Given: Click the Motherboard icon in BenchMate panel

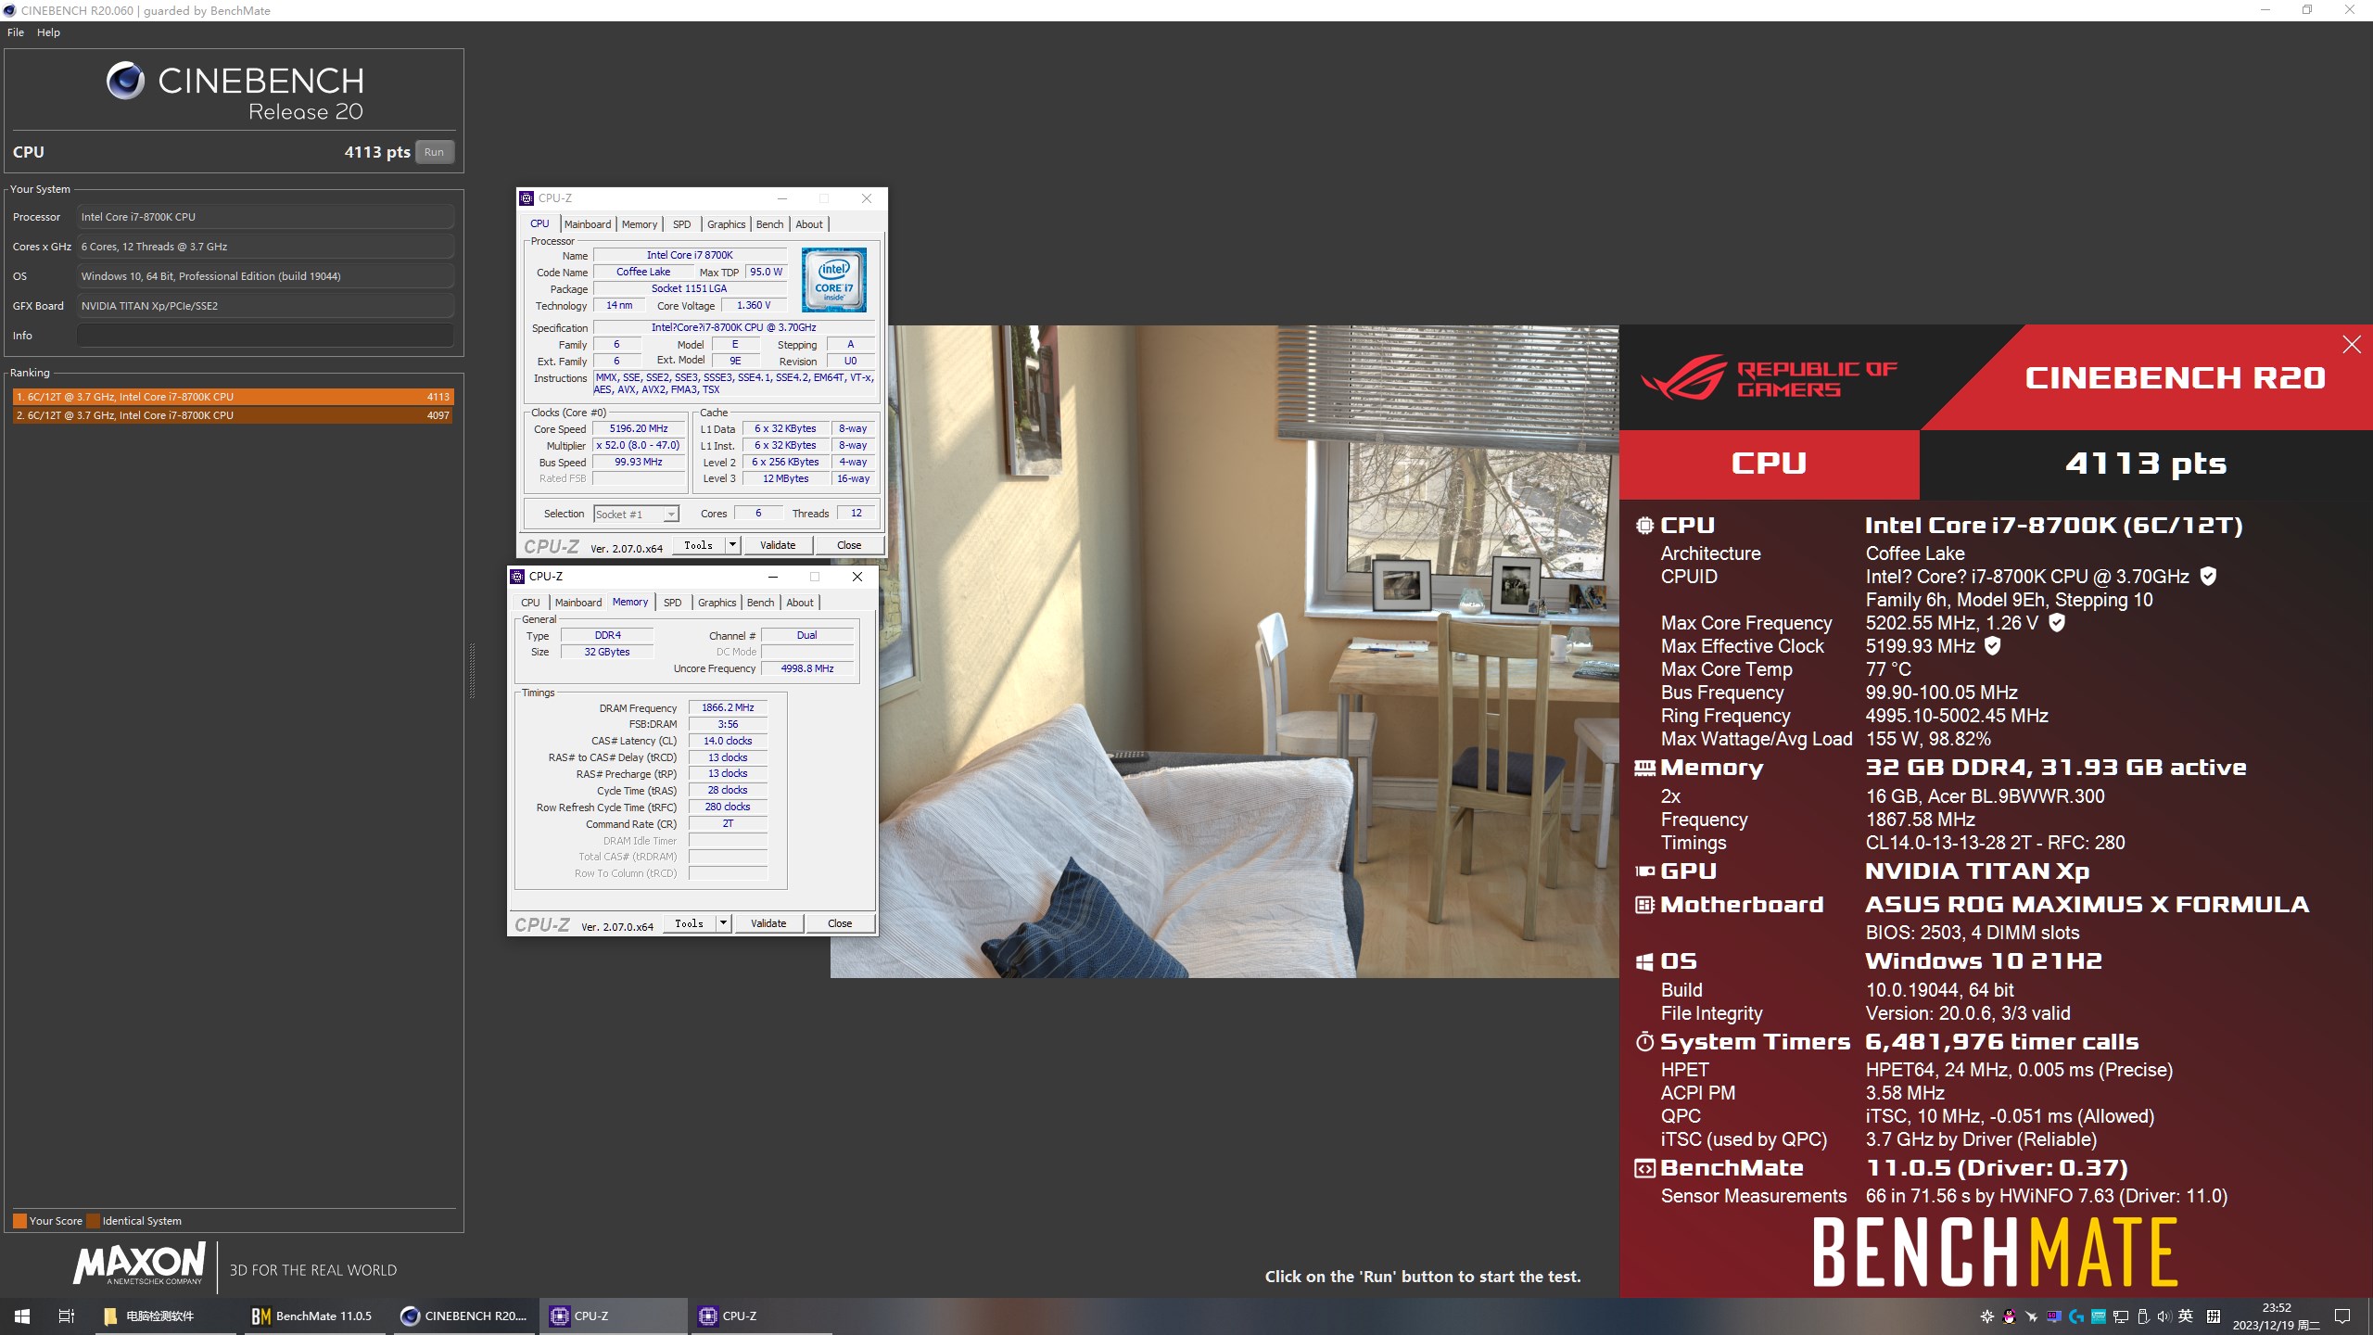Looking at the screenshot, I should coord(1644,905).
